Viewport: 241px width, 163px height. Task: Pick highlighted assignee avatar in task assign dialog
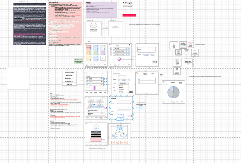pyautogui.click(x=148, y=55)
